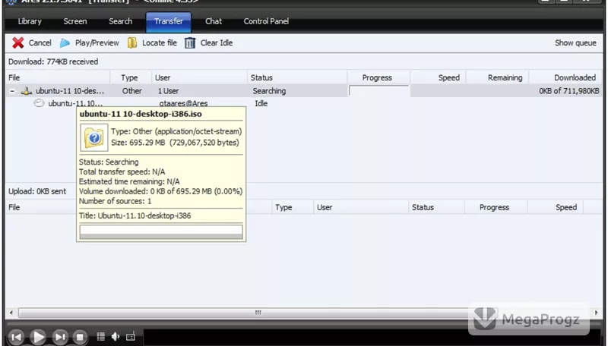Click the Clear Idle trash bin icon
This screenshot has width=608, height=346.
[x=189, y=42]
